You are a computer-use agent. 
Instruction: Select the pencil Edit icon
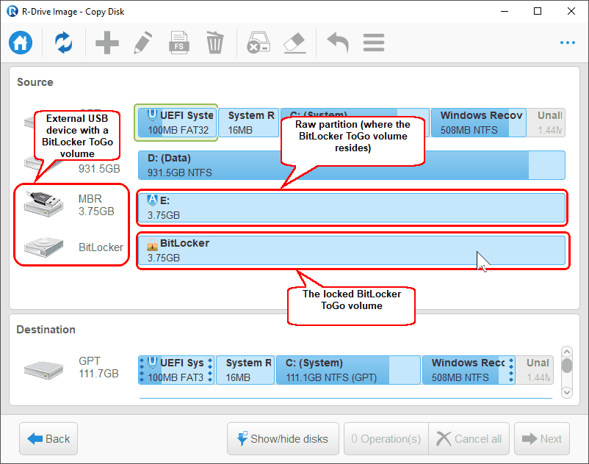click(143, 43)
